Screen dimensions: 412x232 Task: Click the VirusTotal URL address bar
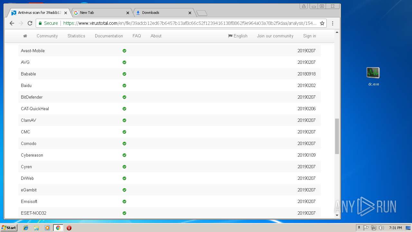[190, 23]
